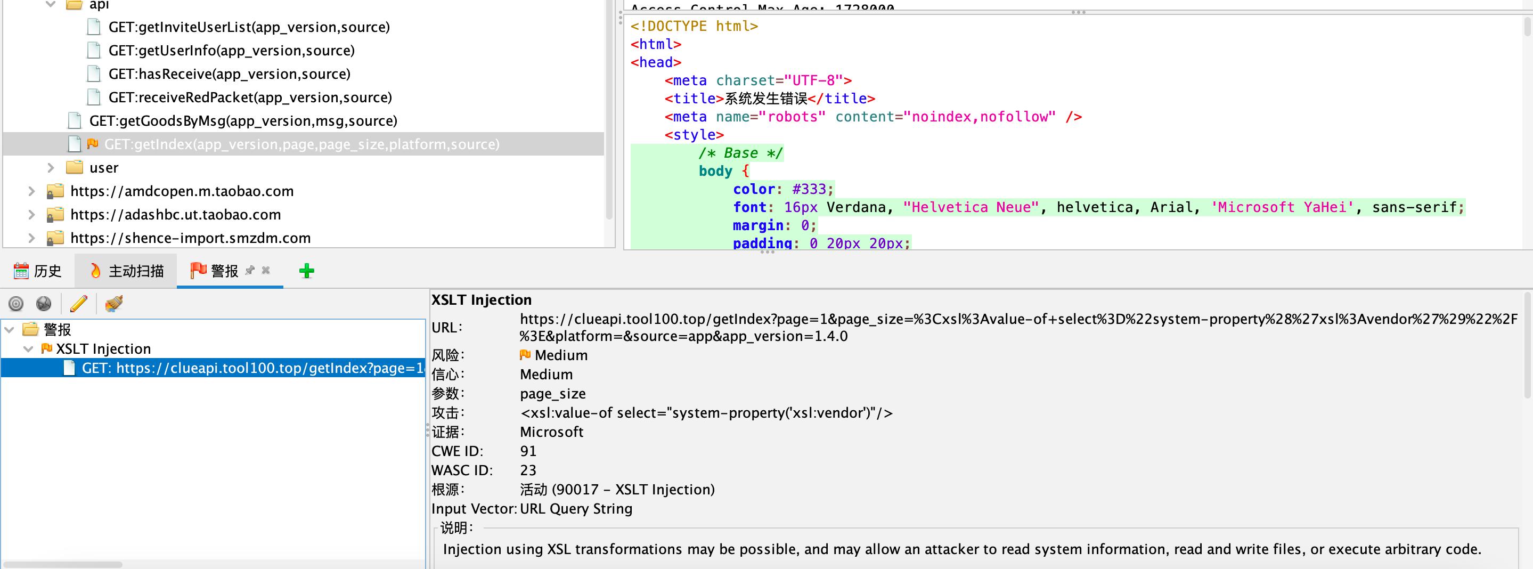Click the flag marker on the GET:getIndex node
This screenshot has height=569, width=1533.
pyautogui.click(x=92, y=144)
